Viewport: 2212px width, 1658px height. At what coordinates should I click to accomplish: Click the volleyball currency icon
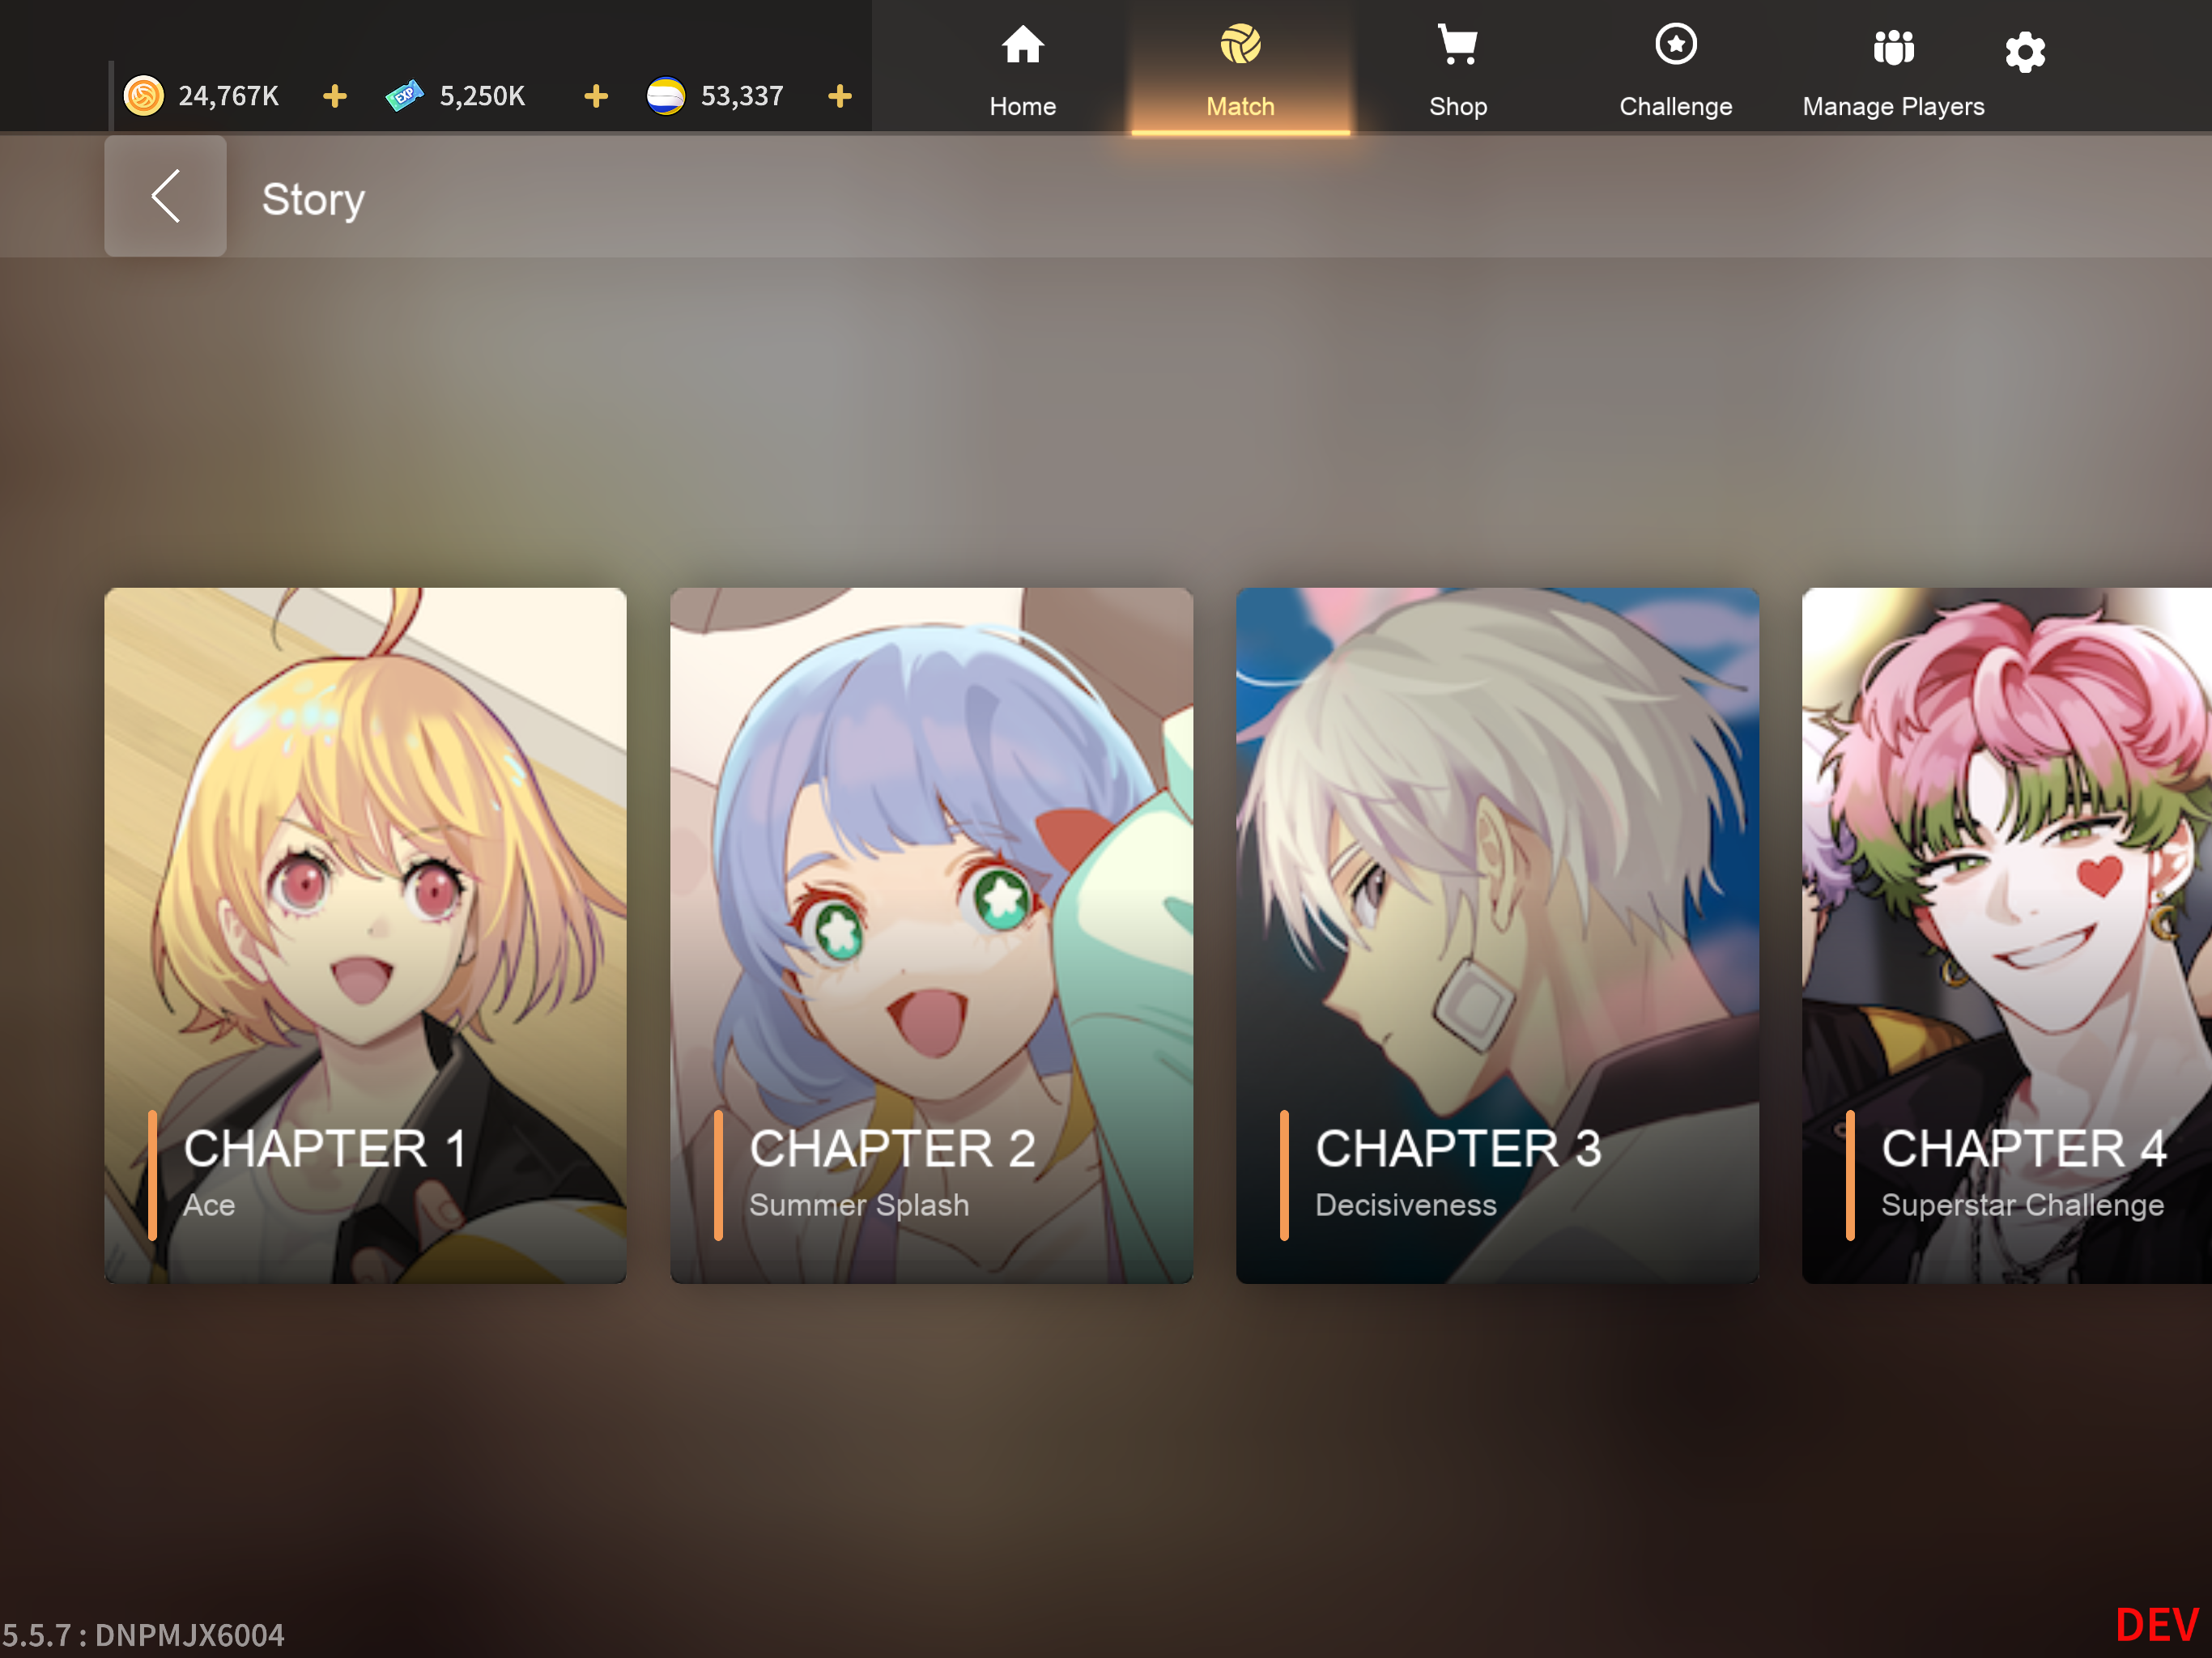[x=666, y=96]
